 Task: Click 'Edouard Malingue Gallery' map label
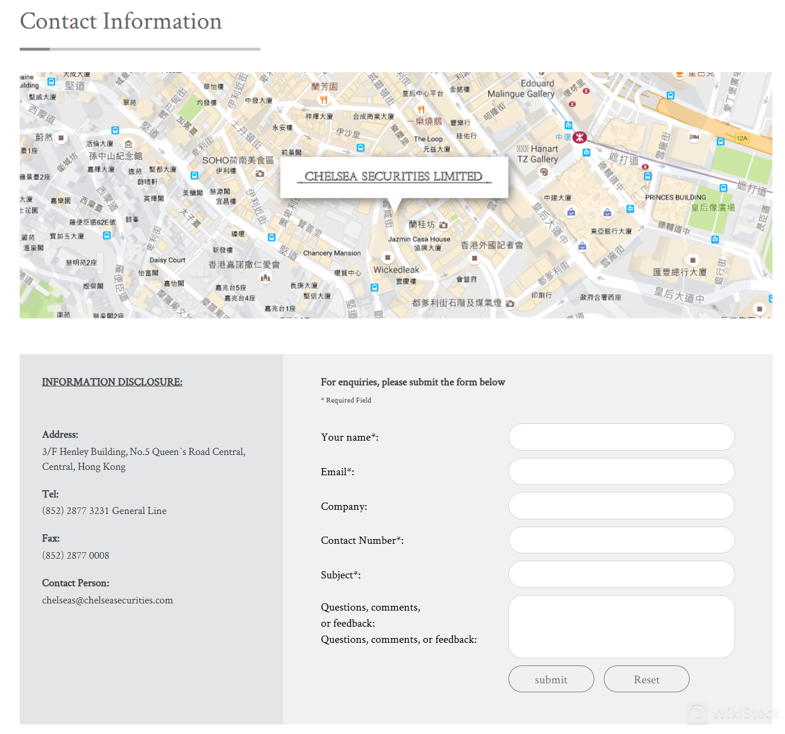[521, 89]
